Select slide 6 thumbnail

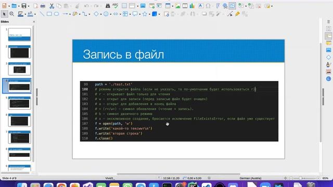pyautogui.click(x=19, y=120)
